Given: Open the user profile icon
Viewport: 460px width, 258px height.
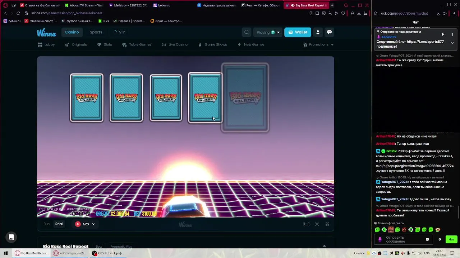Looking at the screenshot, I should click(x=318, y=32).
